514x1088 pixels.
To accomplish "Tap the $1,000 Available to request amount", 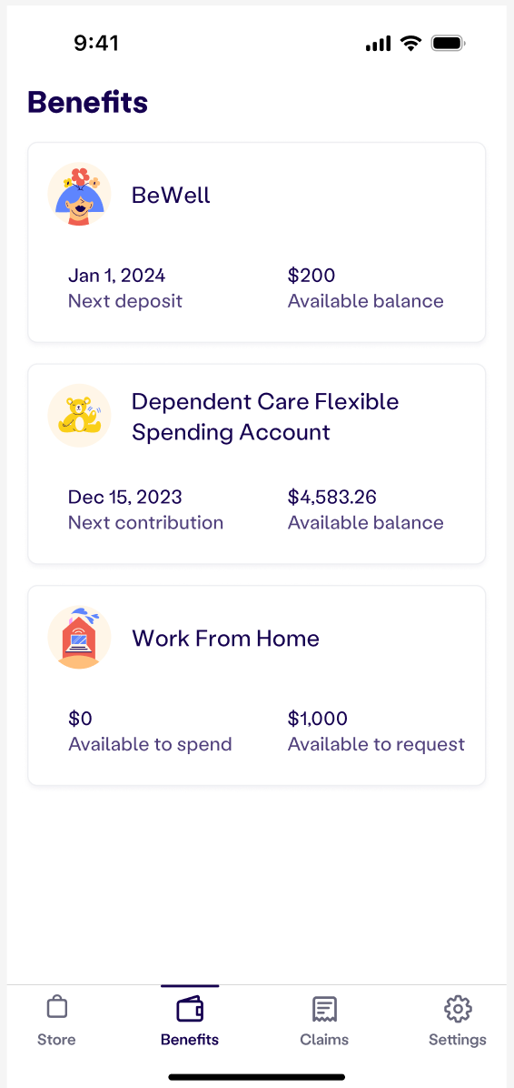I will (318, 718).
